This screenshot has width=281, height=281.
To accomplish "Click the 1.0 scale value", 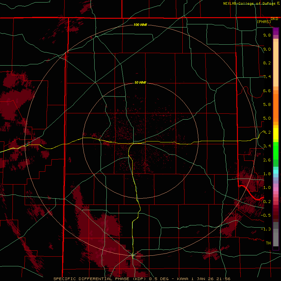I will tap(267, 188).
